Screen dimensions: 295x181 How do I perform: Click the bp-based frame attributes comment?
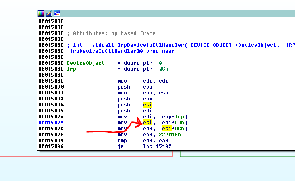tap(111, 33)
